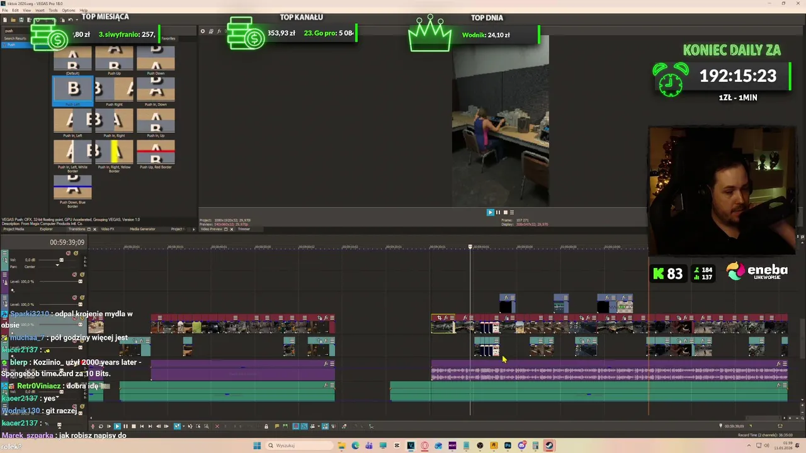Adjust track 16 level slider
The width and height of the screenshot is (806, 453).
(80, 281)
